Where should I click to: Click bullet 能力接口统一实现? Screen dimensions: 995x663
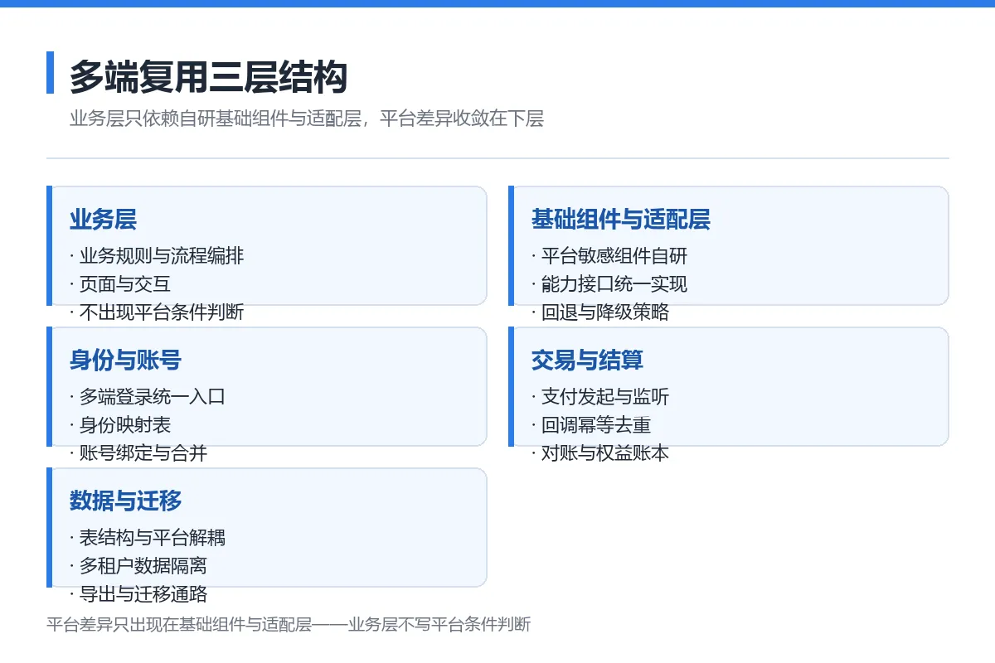click(609, 284)
